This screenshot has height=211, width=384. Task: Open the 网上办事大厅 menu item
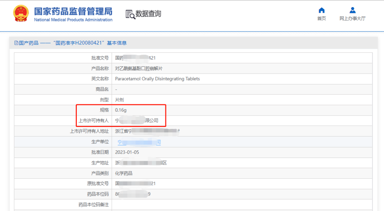(x=352, y=18)
